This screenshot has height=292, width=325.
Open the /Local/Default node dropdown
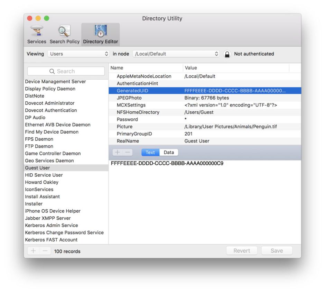[x=176, y=54]
